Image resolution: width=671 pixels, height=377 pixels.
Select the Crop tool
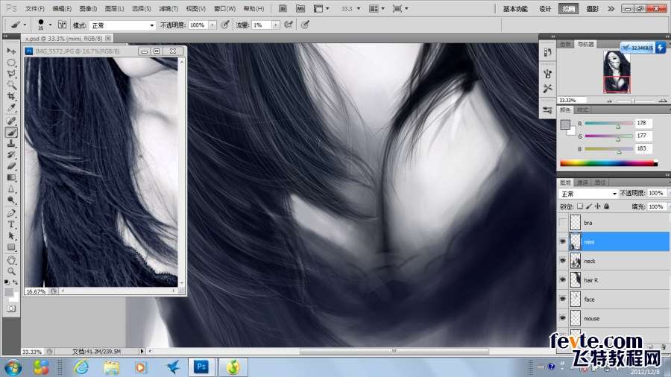[x=11, y=97]
